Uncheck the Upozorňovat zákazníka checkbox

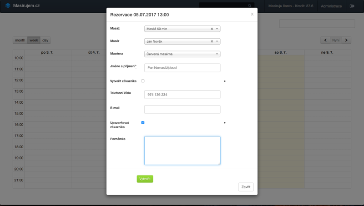tap(143, 123)
